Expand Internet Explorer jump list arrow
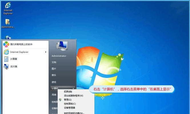Viewport: 190px width, 114px height. click(x=46, y=52)
